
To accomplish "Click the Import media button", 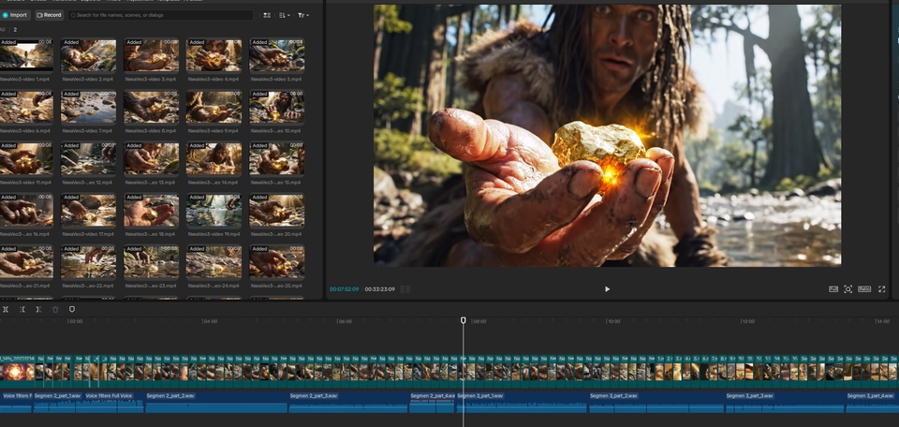I will point(15,15).
